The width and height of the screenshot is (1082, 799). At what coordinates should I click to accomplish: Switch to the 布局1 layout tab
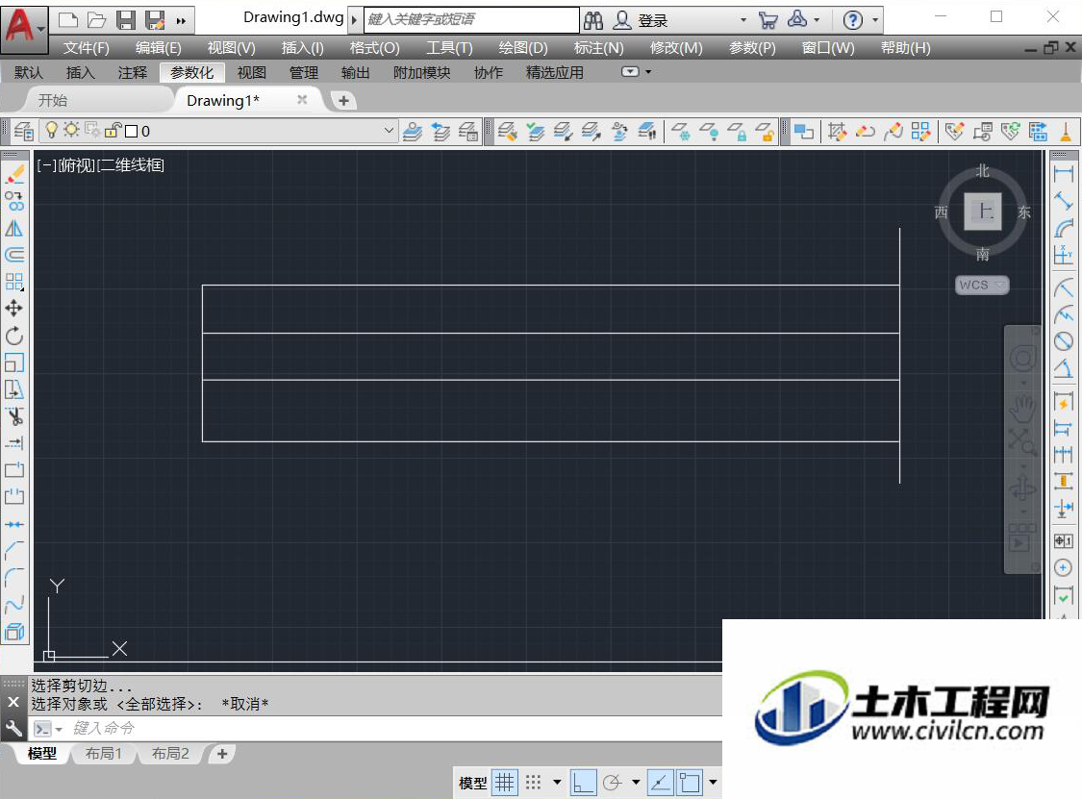103,754
